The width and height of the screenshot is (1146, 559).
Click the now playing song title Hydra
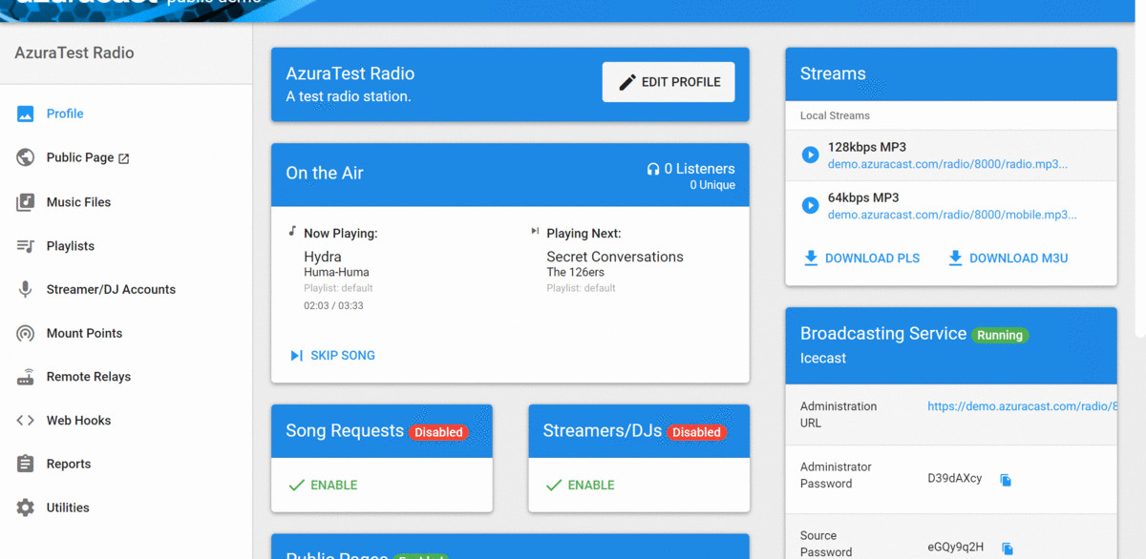click(323, 257)
